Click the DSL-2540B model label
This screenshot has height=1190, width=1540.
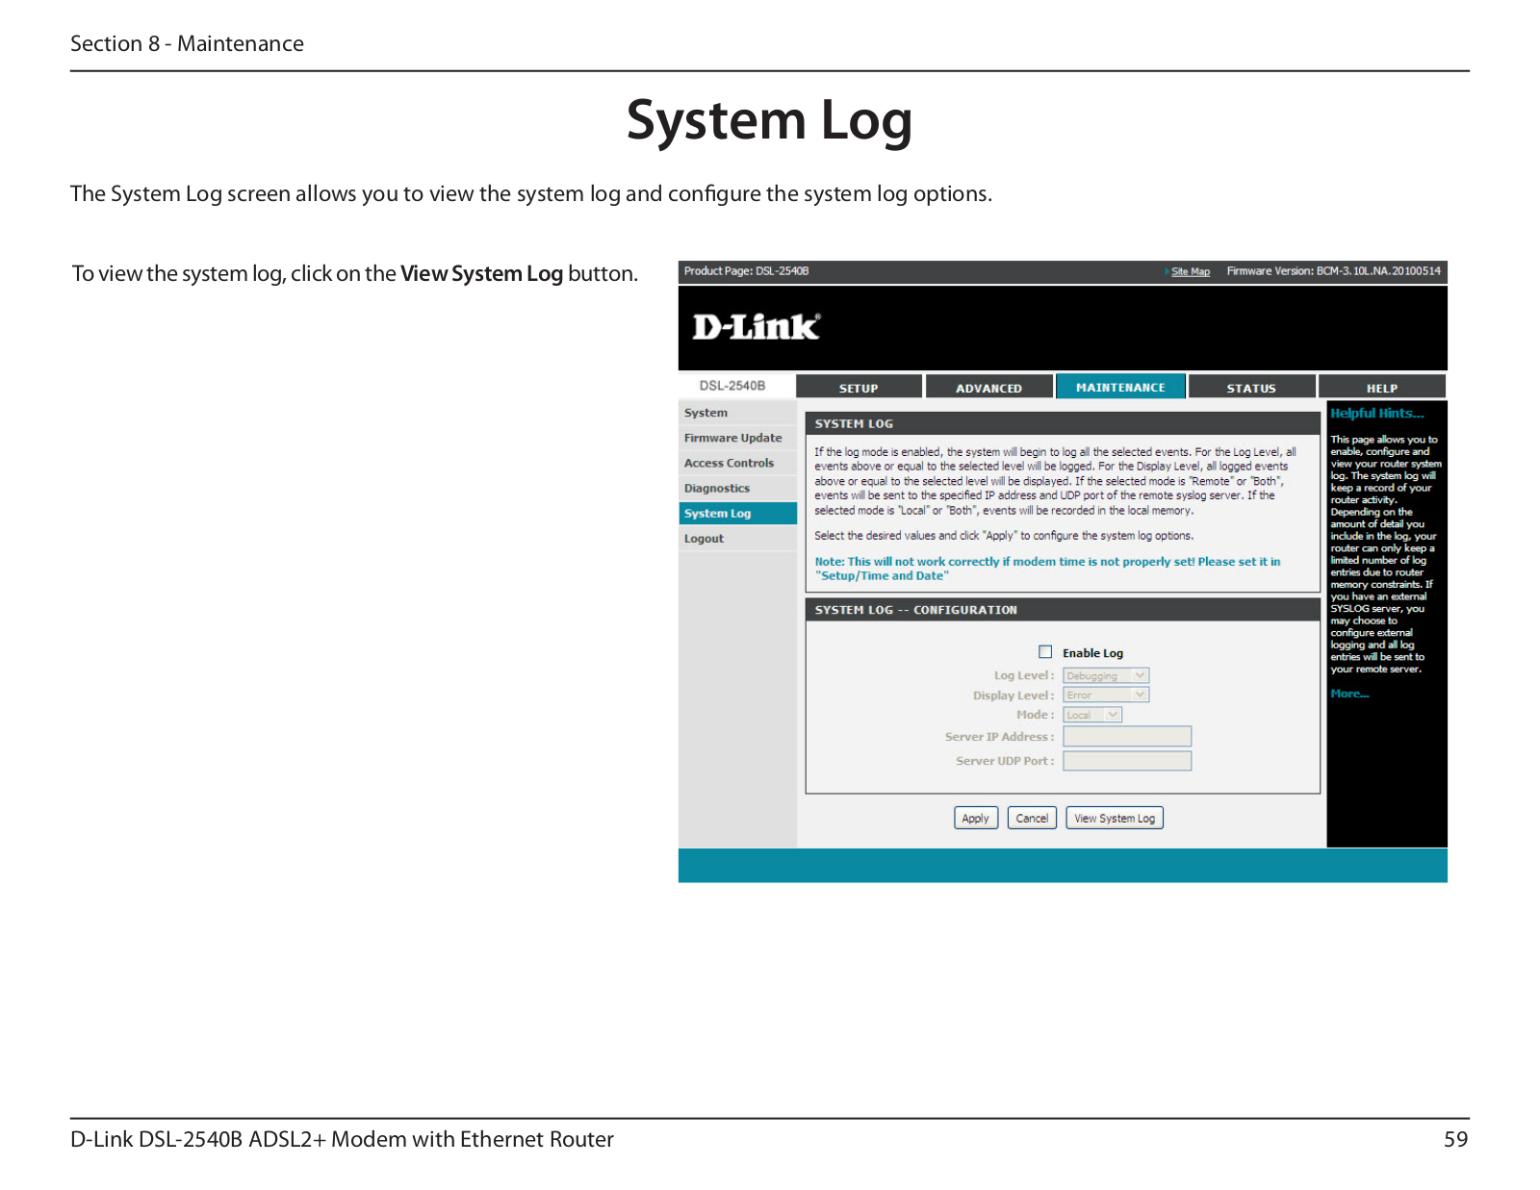tap(732, 386)
